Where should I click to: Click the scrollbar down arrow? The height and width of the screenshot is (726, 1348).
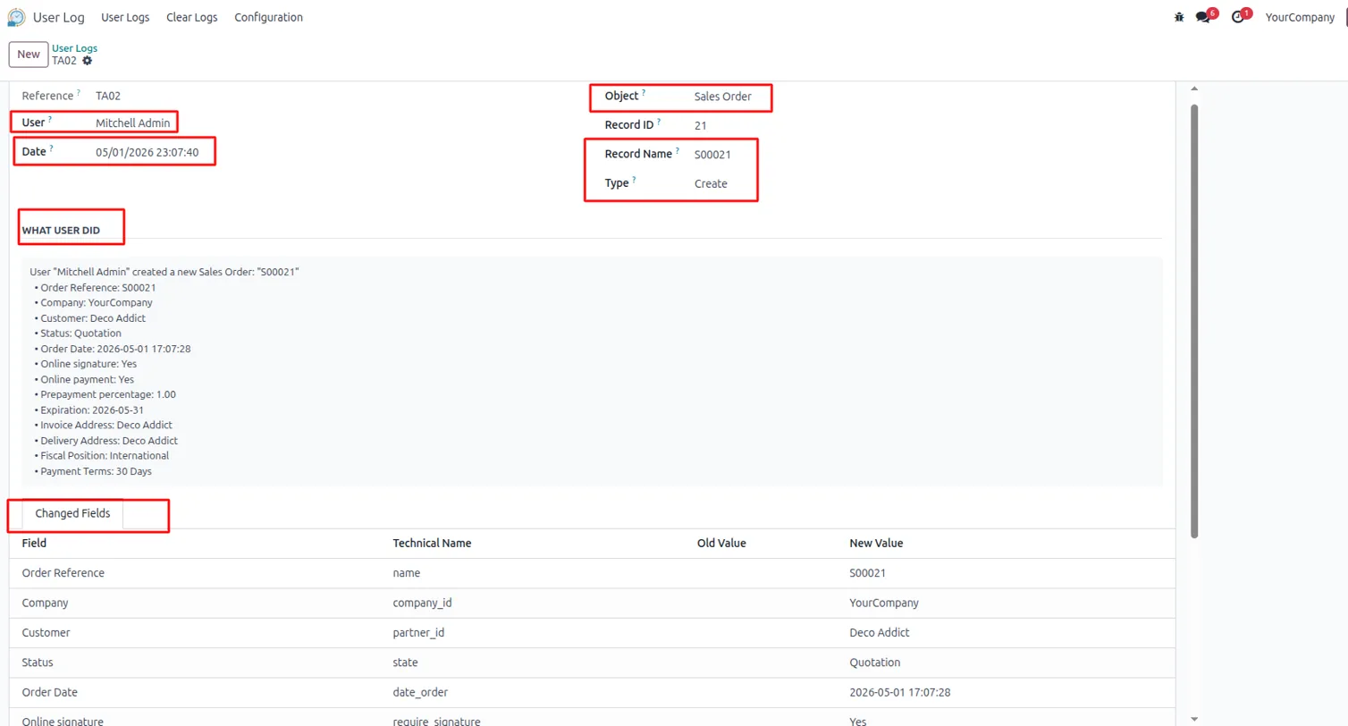(1194, 718)
